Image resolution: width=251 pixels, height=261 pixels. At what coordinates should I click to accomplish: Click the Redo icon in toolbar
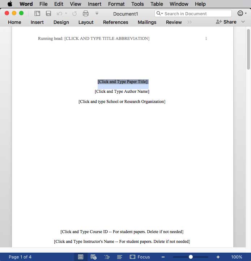(x=75, y=13)
